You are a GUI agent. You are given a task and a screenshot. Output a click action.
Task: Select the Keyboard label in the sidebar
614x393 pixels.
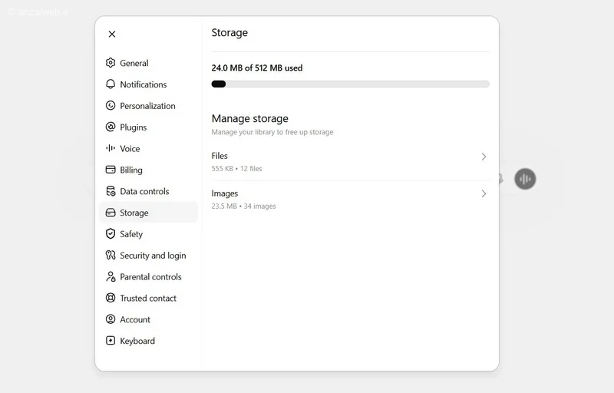pyautogui.click(x=137, y=341)
